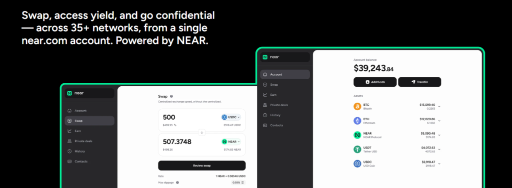Click the Tether USDT coin icon in Assets
The width and height of the screenshot is (512, 188).
(357, 149)
